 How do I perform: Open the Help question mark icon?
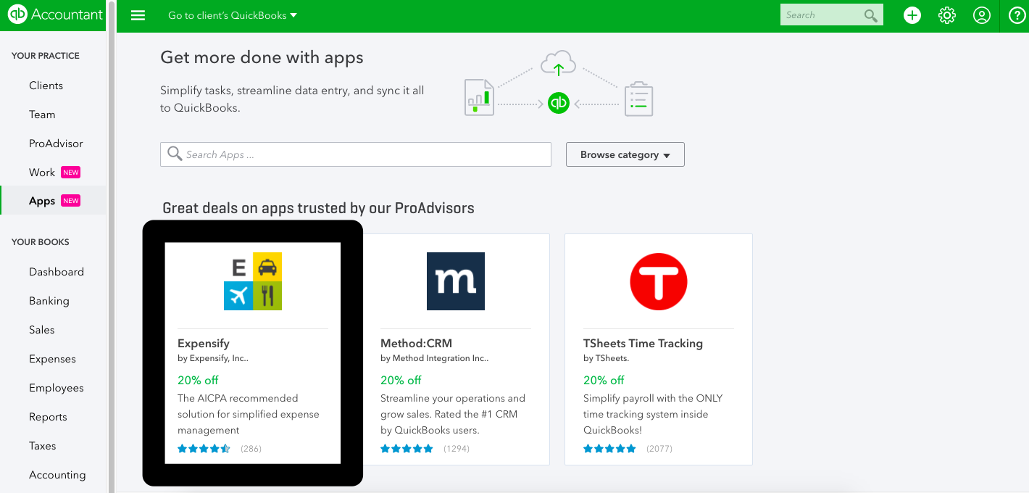point(1017,15)
